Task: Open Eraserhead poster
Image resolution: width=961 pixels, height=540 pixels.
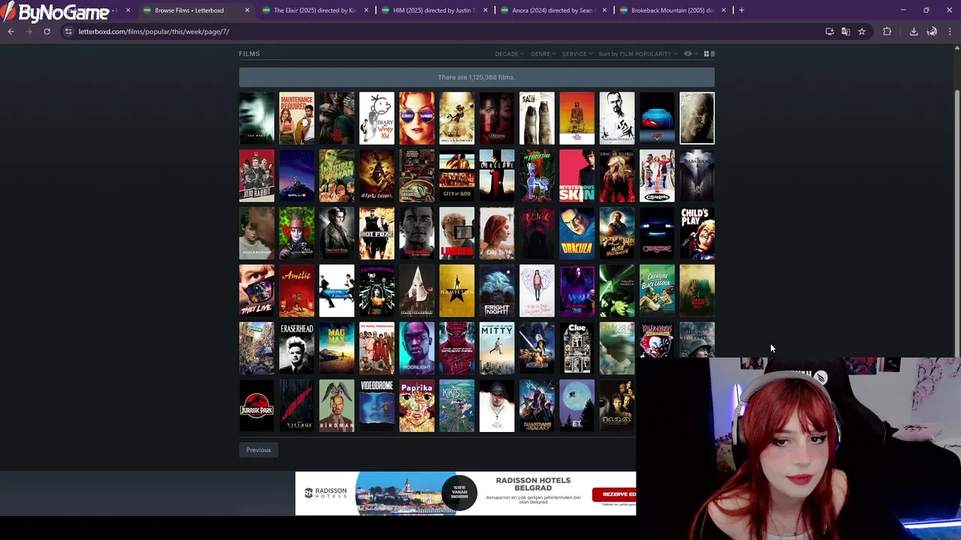Action: (x=297, y=348)
